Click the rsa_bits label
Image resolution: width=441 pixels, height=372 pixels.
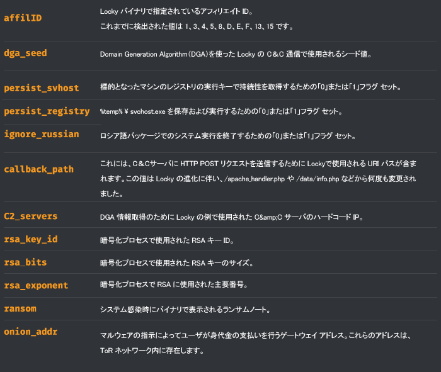point(25,262)
